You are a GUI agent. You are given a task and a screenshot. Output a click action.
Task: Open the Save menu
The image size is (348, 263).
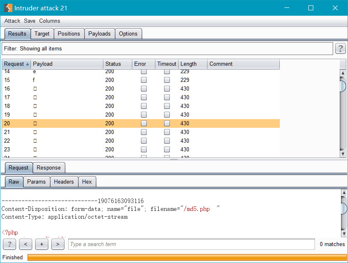pyautogui.click(x=30, y=21)
